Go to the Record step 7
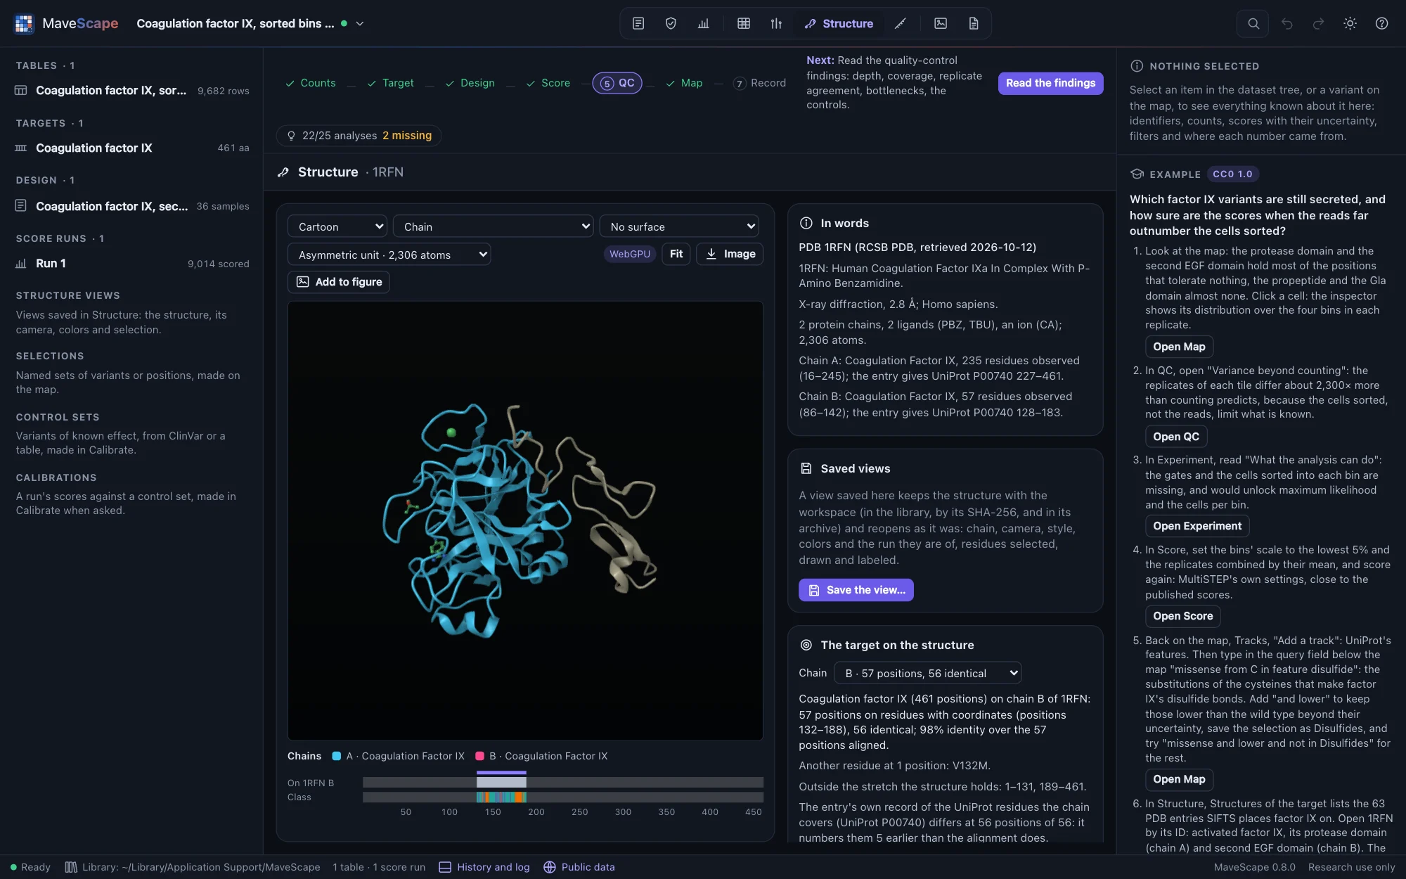Viewport: 1406px width, 879px height. click(759, 83)
